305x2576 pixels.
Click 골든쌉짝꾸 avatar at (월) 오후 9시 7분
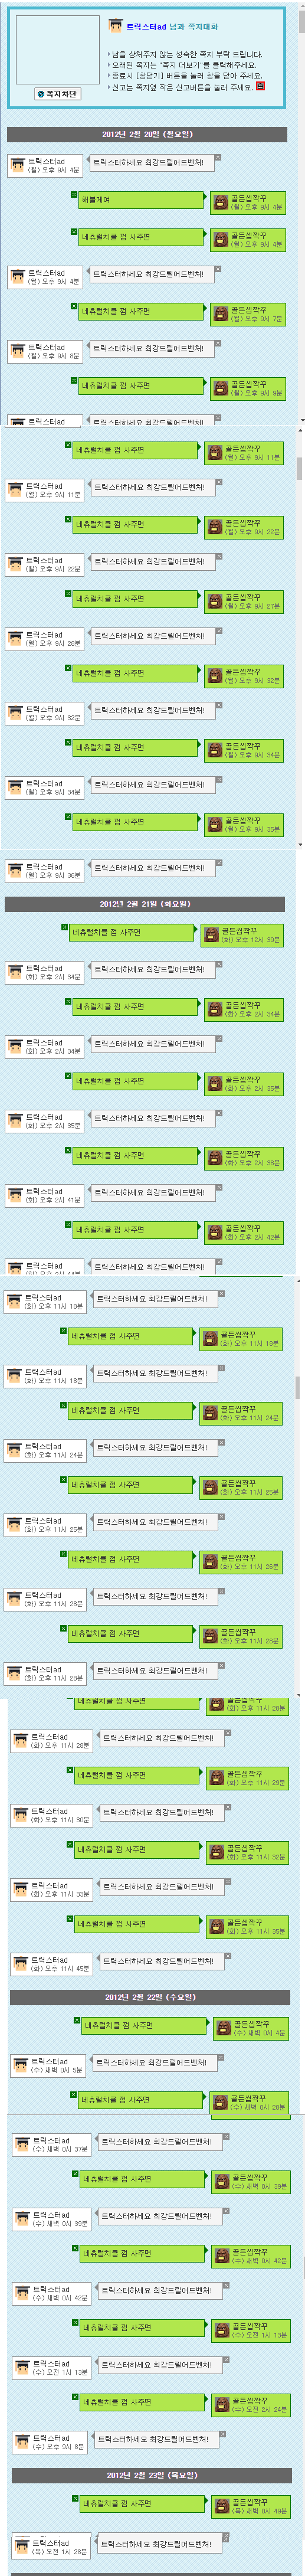click(x=220, y=314)
